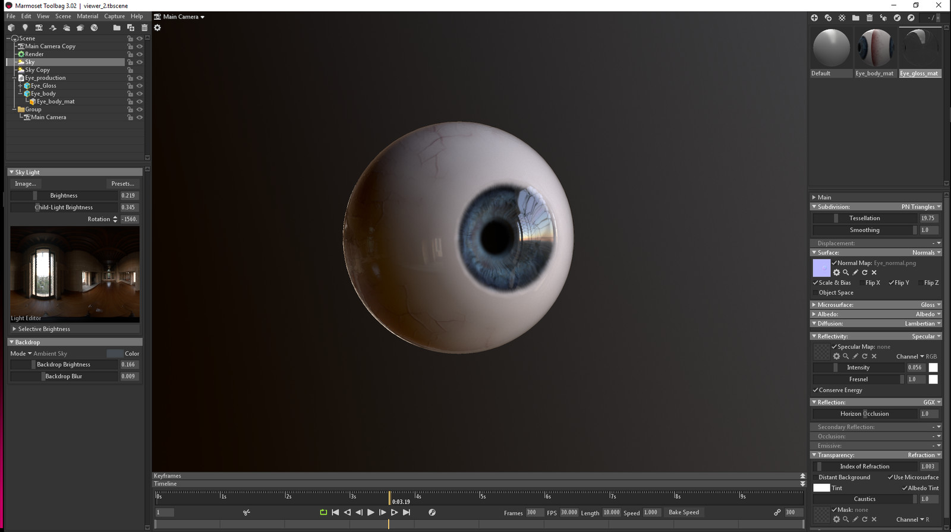The image size is (951, 532).
Task: Open Backdrop Mode dropdown
Action: [21, 353]
